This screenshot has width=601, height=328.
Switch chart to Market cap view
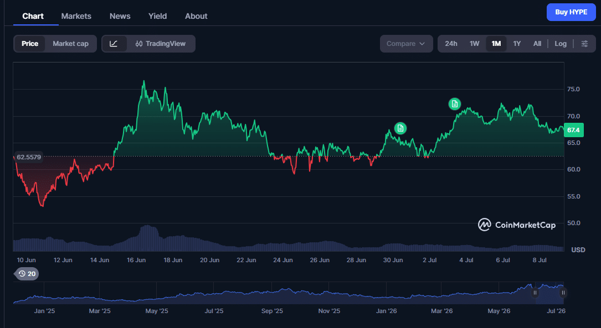click(70, 44)
